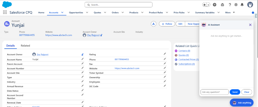
Task: Change owner icon in Details row
Action: tap(82, 54)
